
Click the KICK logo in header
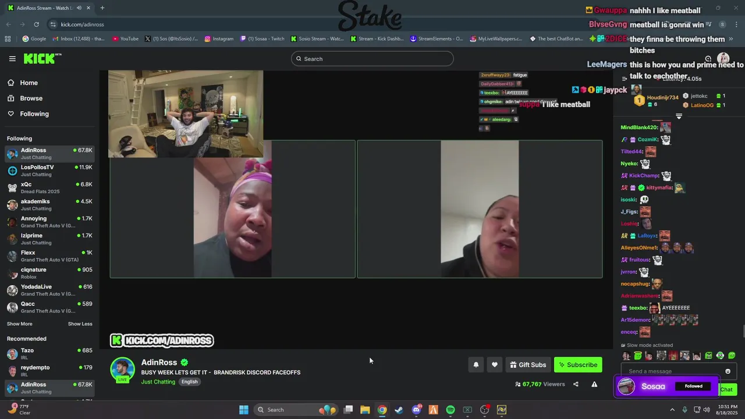(x=42, y=59)
